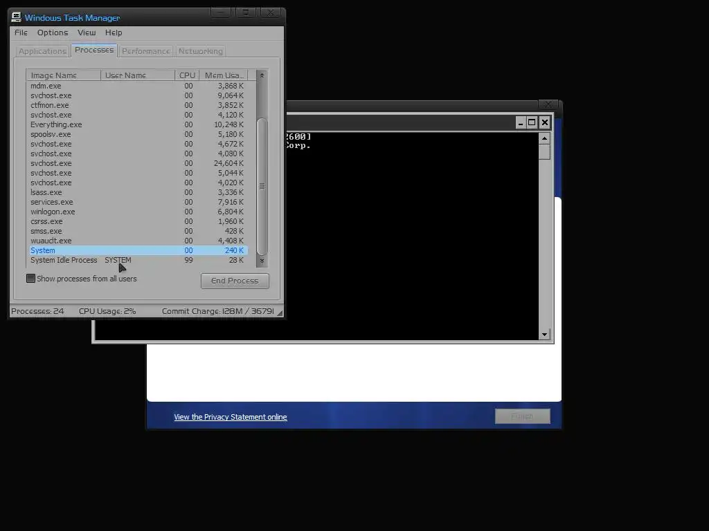Open the Help menu
709x531 pixels.
(x=114, y=32)
